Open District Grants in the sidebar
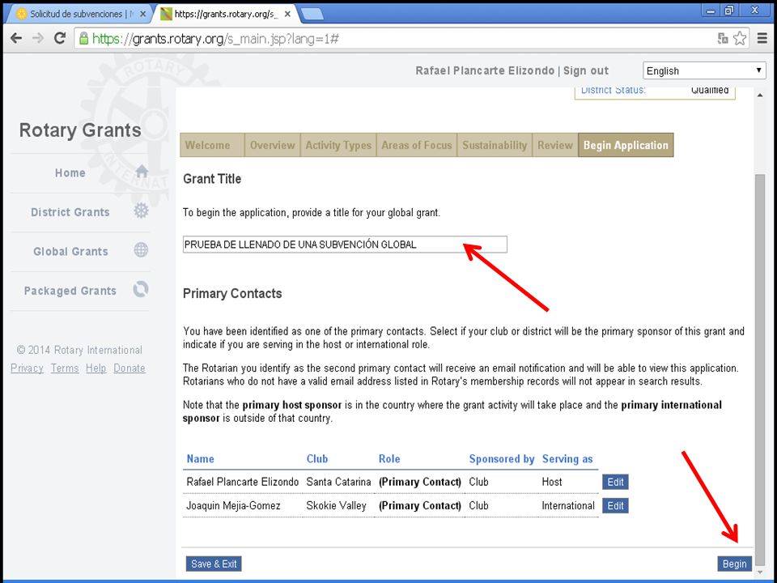777x583 pixels. click(x=70, y=212)
